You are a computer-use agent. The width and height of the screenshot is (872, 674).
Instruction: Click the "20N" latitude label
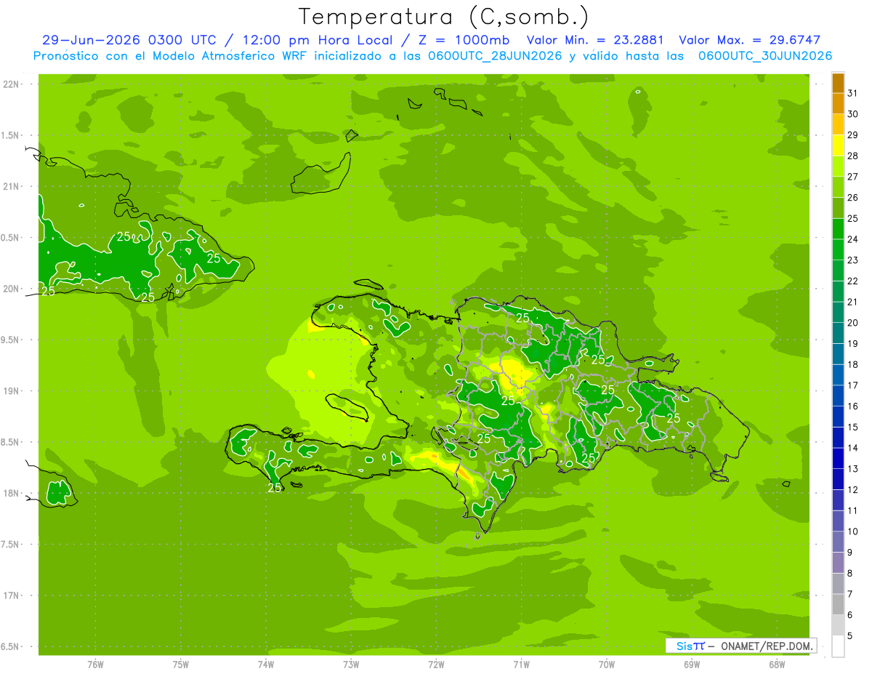point(12,289)
